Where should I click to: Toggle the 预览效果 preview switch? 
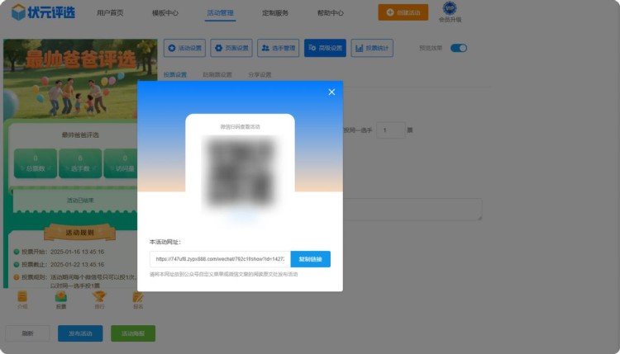pyautogui.click(x=458, y=48)
